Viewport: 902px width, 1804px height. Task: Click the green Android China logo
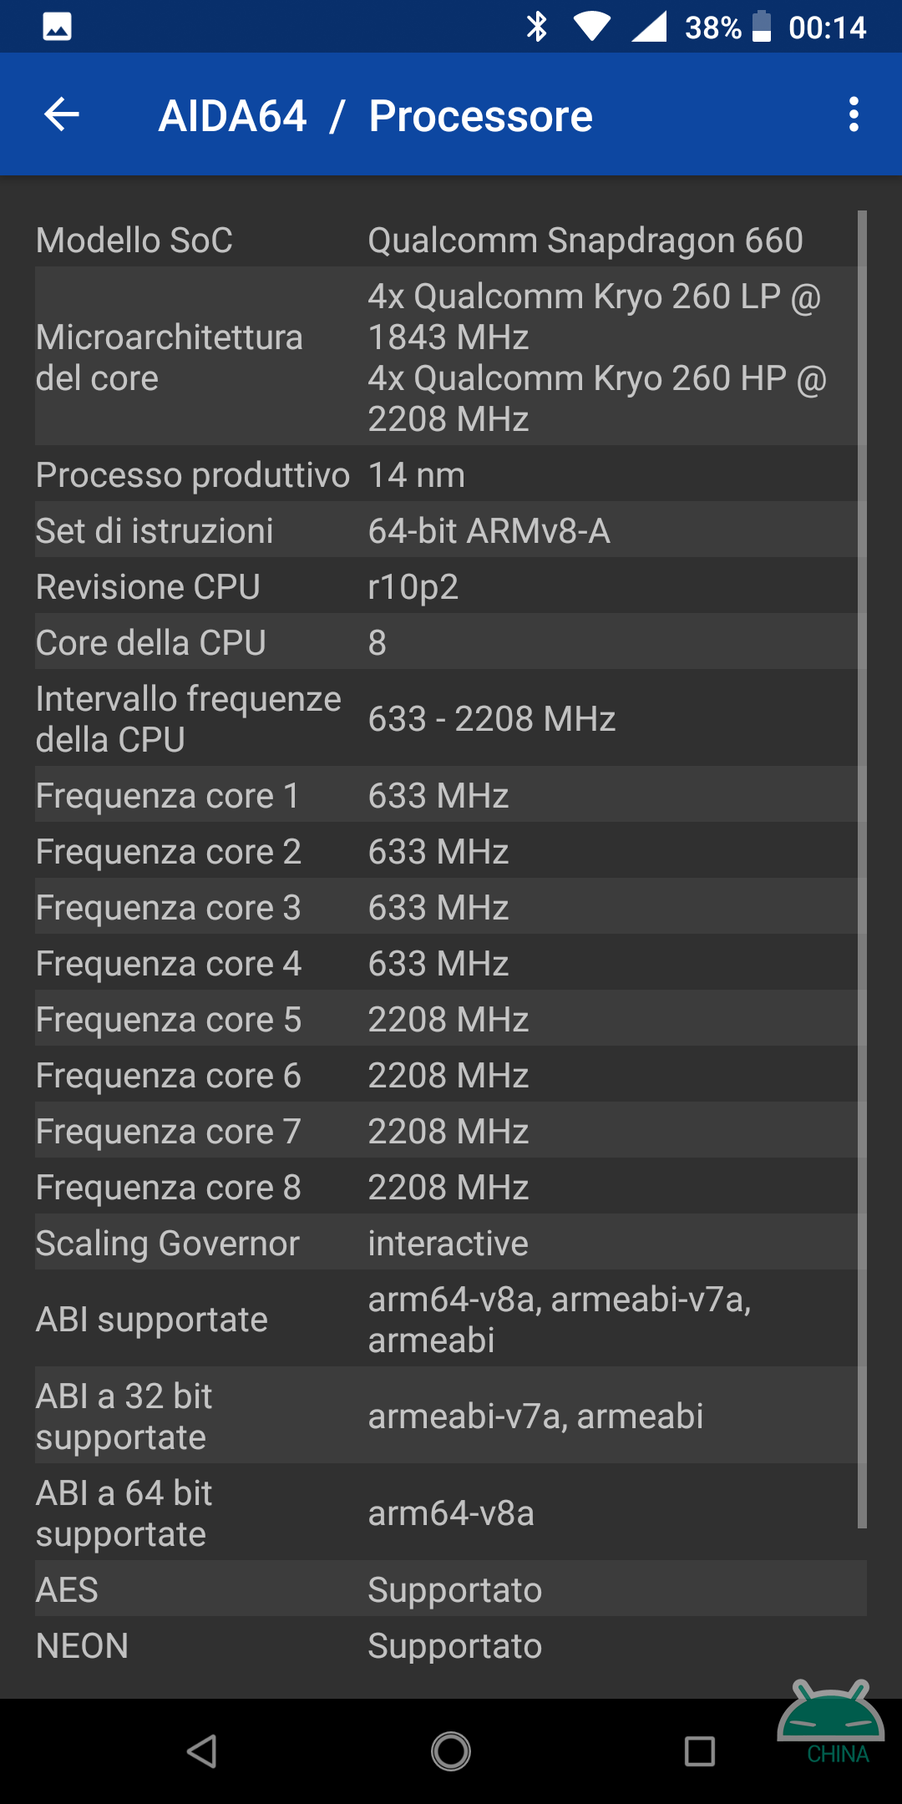point(831,1722)
